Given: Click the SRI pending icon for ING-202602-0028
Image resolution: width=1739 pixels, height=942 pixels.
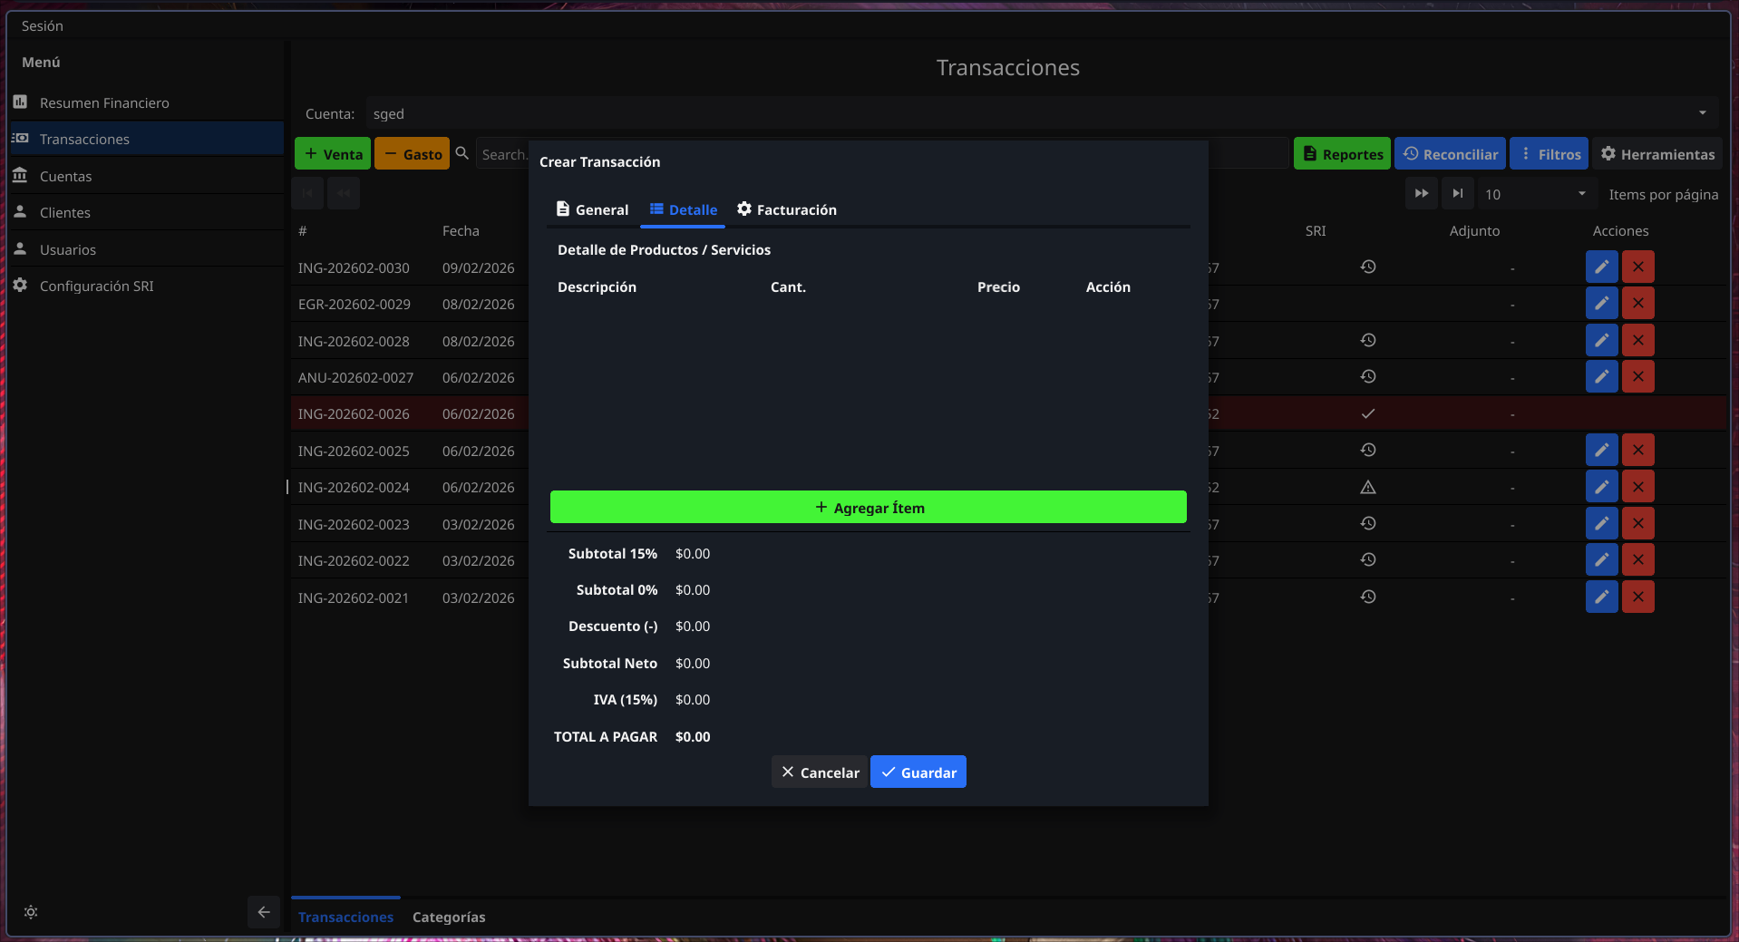Looking at the screenshot, I should pyautogui.click(x=1368, y=341).
